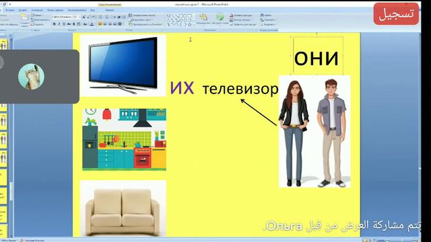The width and height of the screenshot is (431, 242).
Task: Clear all text formatting with eraser icon
Action: point(94,17)
